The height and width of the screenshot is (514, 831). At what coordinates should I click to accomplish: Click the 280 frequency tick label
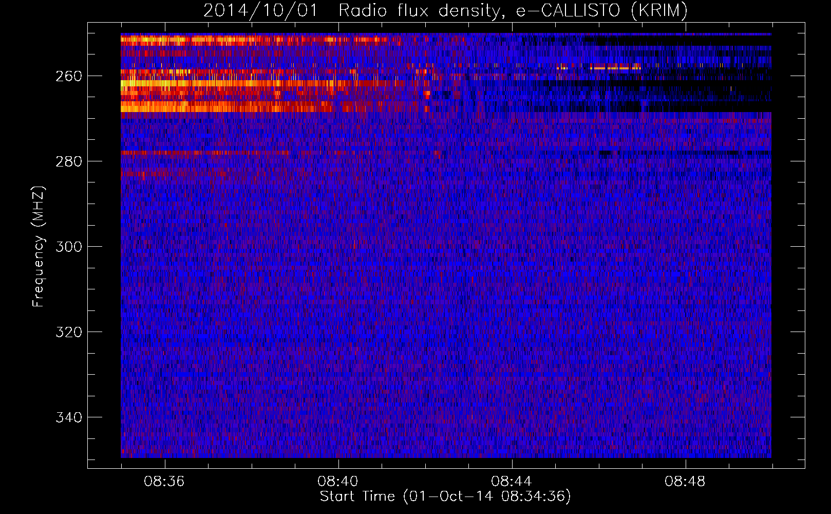point(69,161)
